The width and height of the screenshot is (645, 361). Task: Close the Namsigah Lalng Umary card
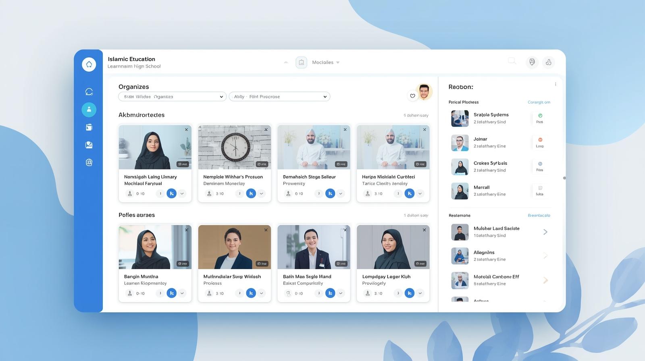[186, 130]
